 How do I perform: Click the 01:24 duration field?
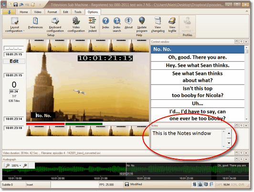pyautogui.click(x=14, y=92)
